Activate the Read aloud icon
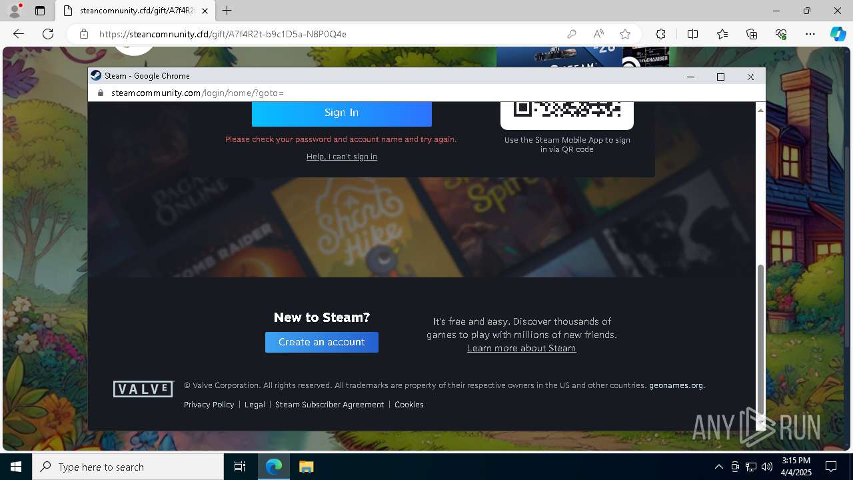The height and width of the screenshot is (480, 853). pyautogui.click(x=598, y=34)
